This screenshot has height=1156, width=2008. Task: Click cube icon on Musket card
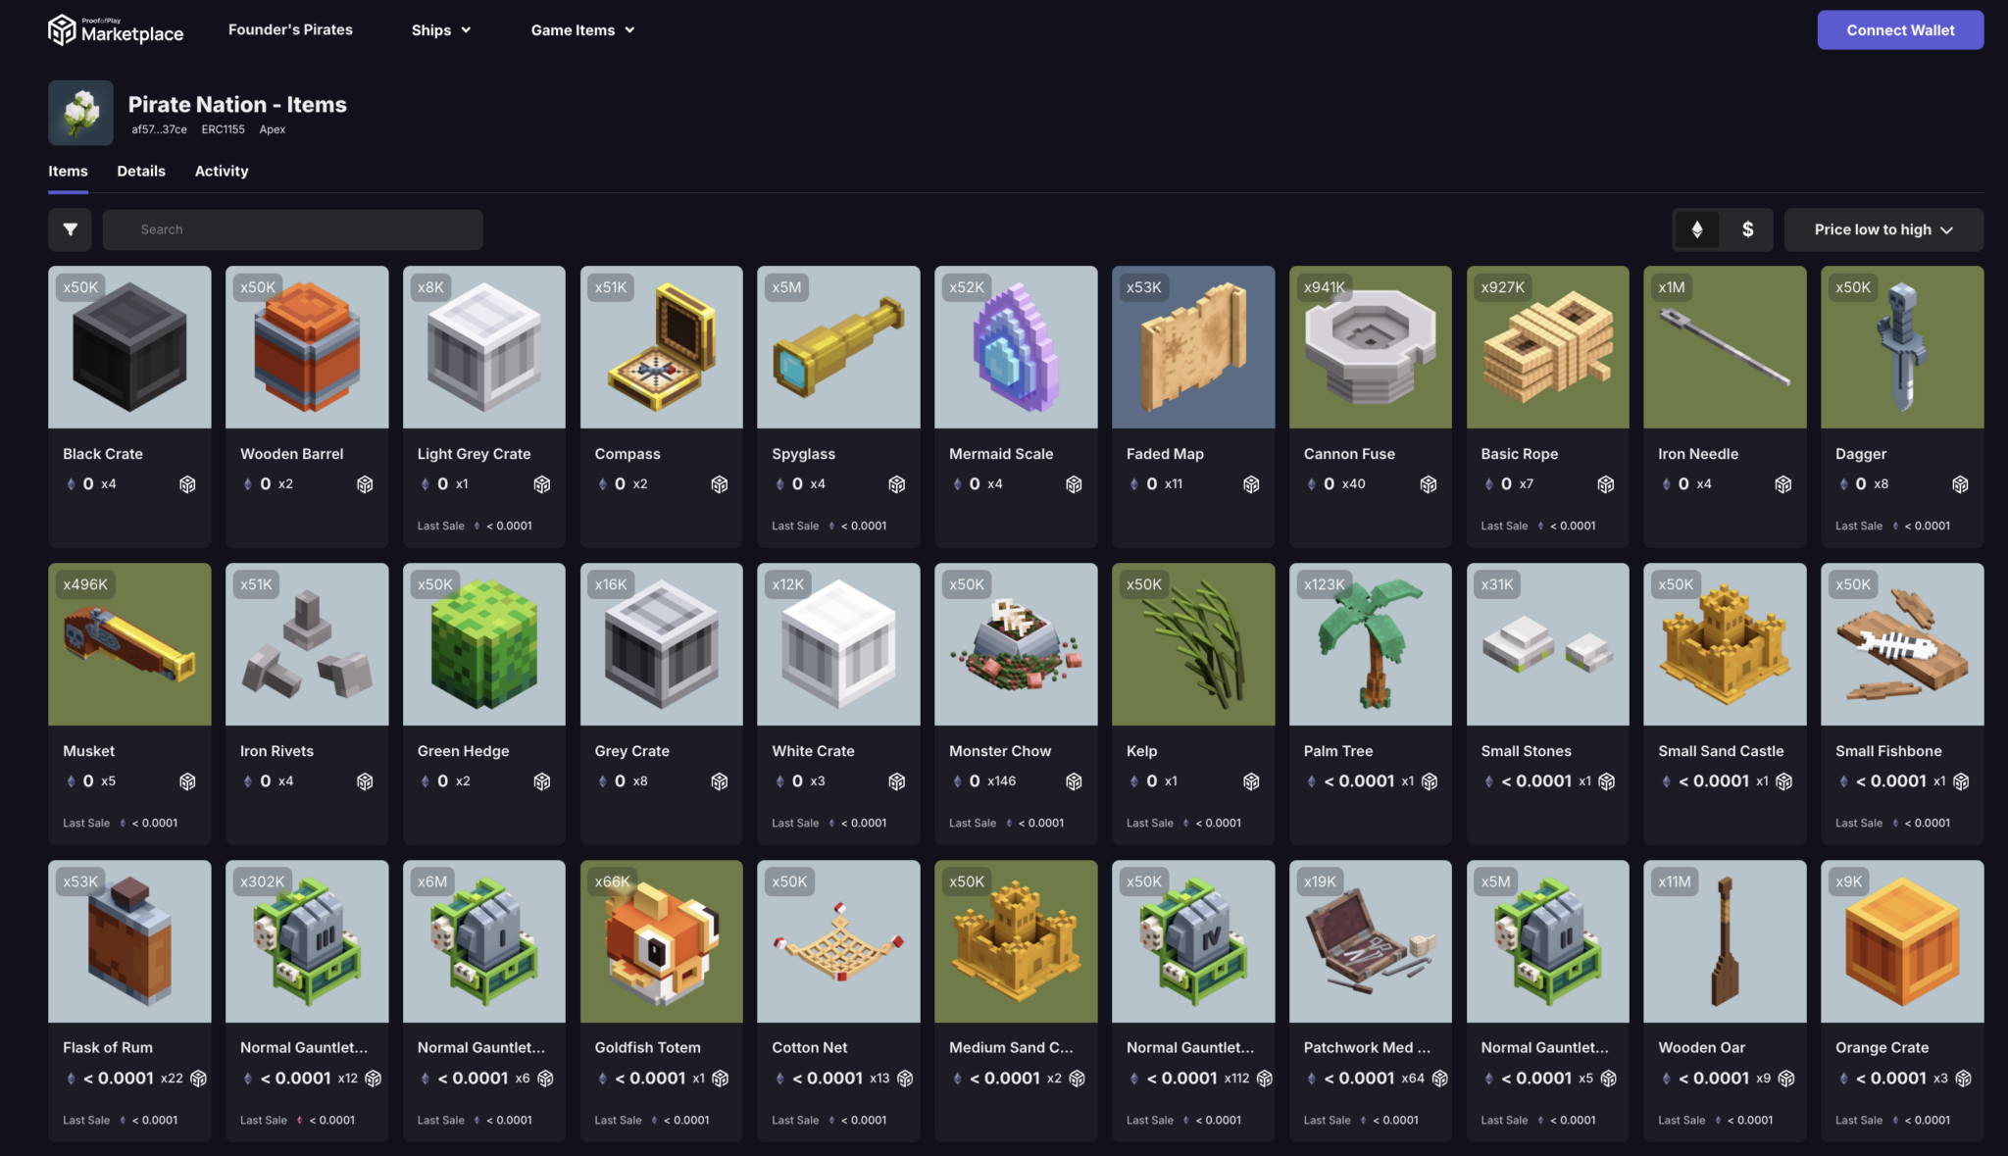187,781
